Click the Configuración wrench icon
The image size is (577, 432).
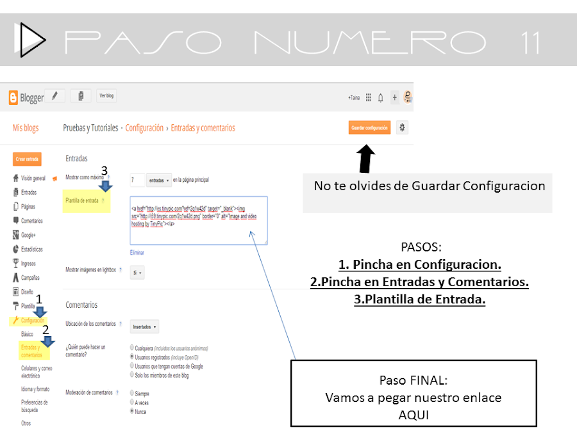pos(15,321)
